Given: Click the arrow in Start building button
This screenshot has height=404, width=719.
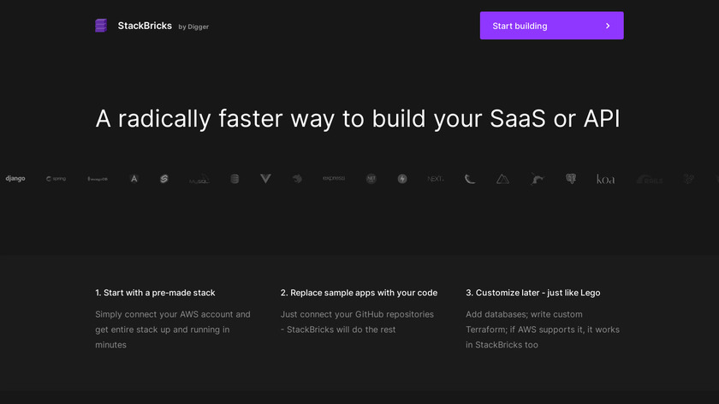Looking at the screenshot, I should point(608,26).
